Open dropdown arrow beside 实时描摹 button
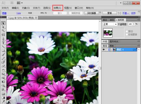 100,13
